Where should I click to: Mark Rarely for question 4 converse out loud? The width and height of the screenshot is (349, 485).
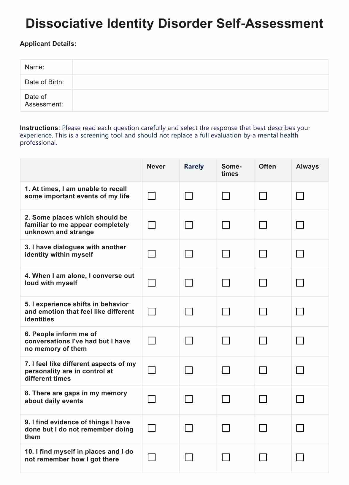point(189,283)
